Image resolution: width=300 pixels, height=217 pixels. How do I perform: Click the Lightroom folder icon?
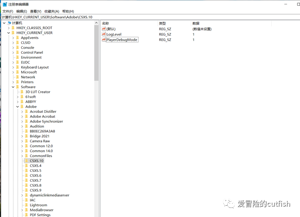(26, 205)
